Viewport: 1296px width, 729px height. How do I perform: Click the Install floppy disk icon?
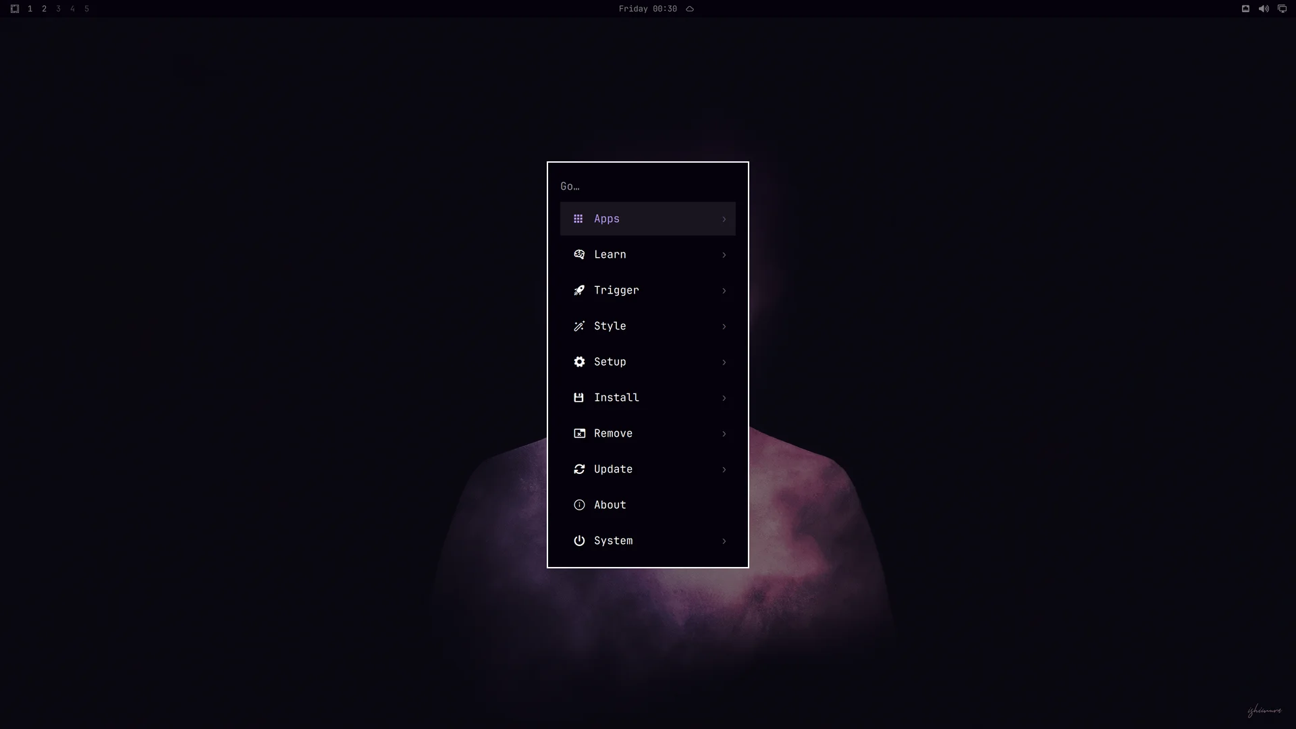click(x=578, y=398)
